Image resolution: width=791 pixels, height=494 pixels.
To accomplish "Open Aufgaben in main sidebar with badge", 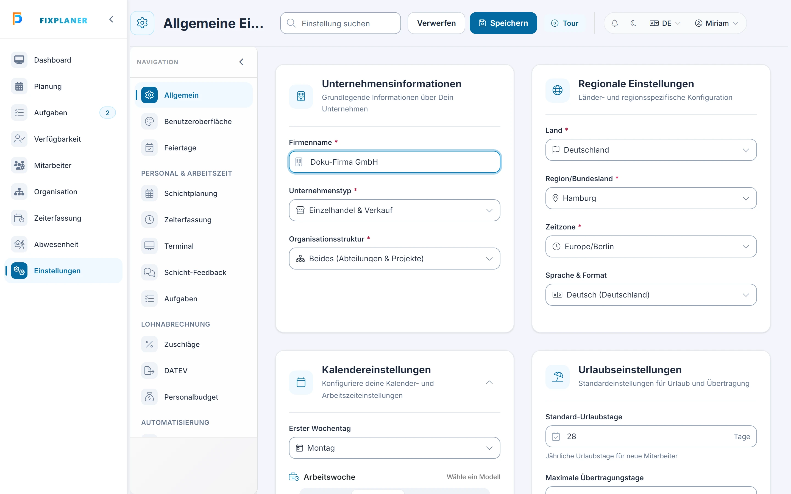I will (x=63, y=113).
